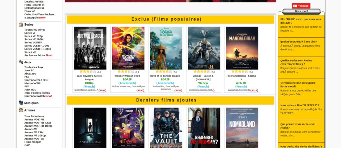
Task: Click the star rating under Justice League
Action: click(88, 71)
